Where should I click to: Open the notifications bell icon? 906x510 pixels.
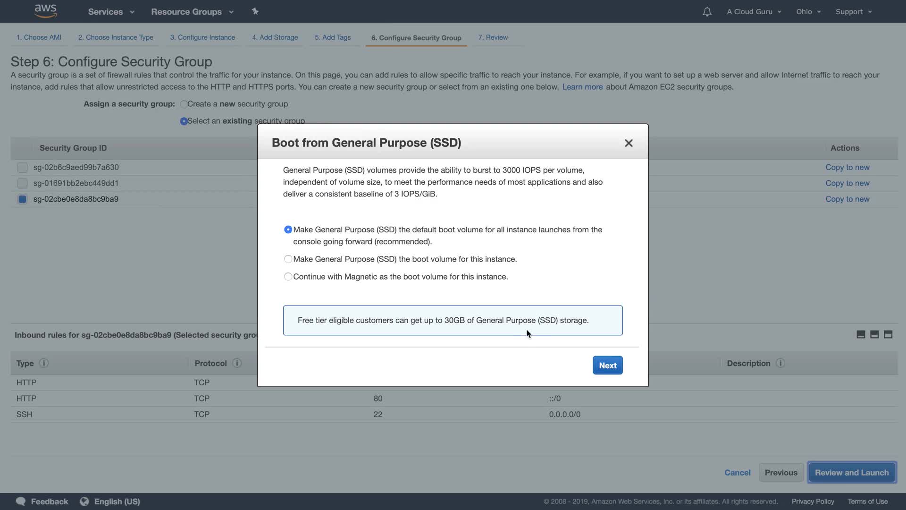coord(707,12)
